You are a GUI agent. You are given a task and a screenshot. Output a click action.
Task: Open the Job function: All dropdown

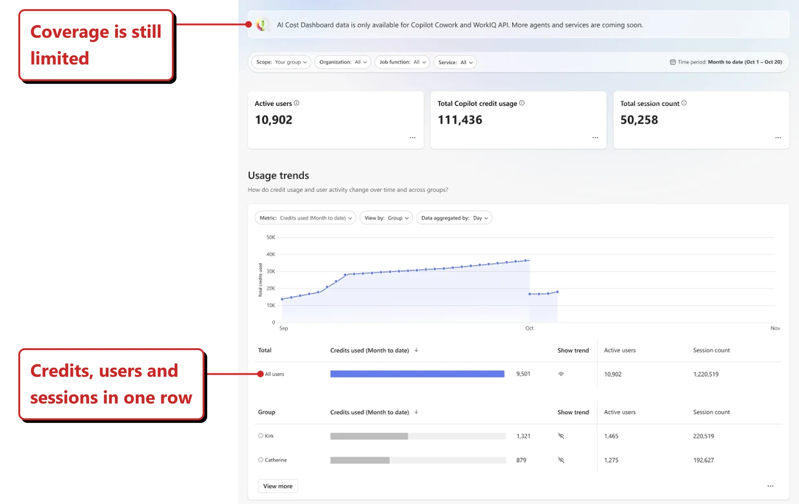point(402,62)
